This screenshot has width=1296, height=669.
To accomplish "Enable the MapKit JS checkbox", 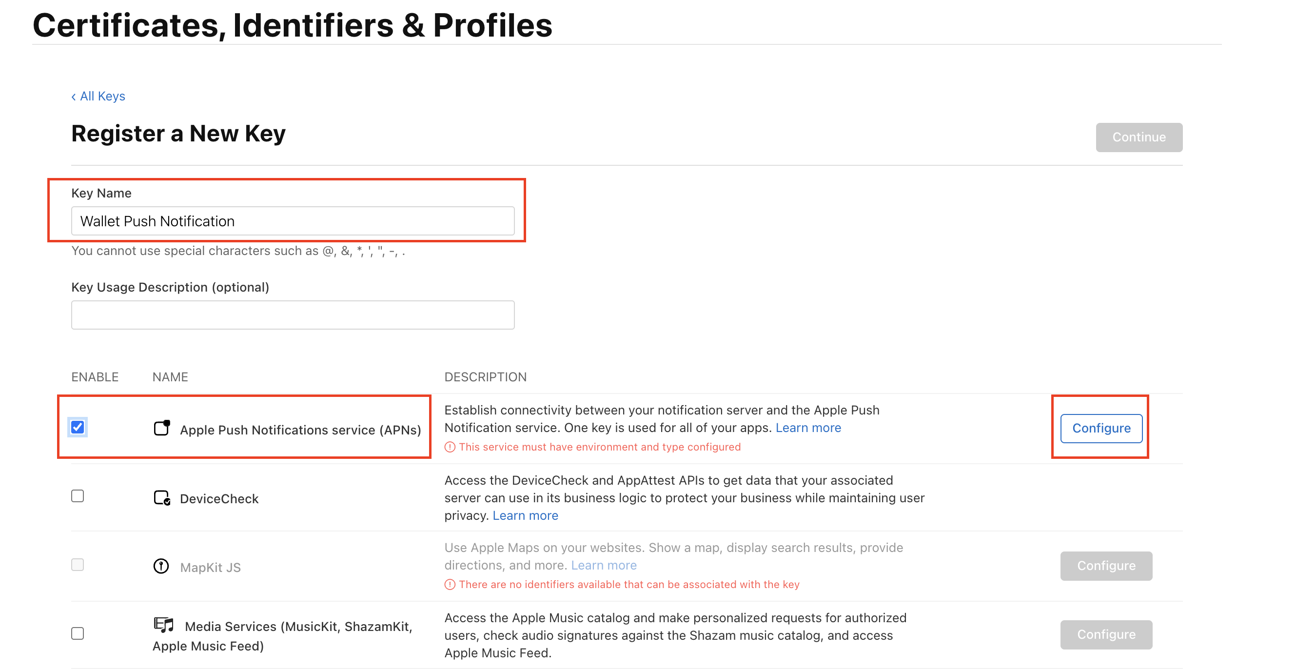I will point(78,565).
